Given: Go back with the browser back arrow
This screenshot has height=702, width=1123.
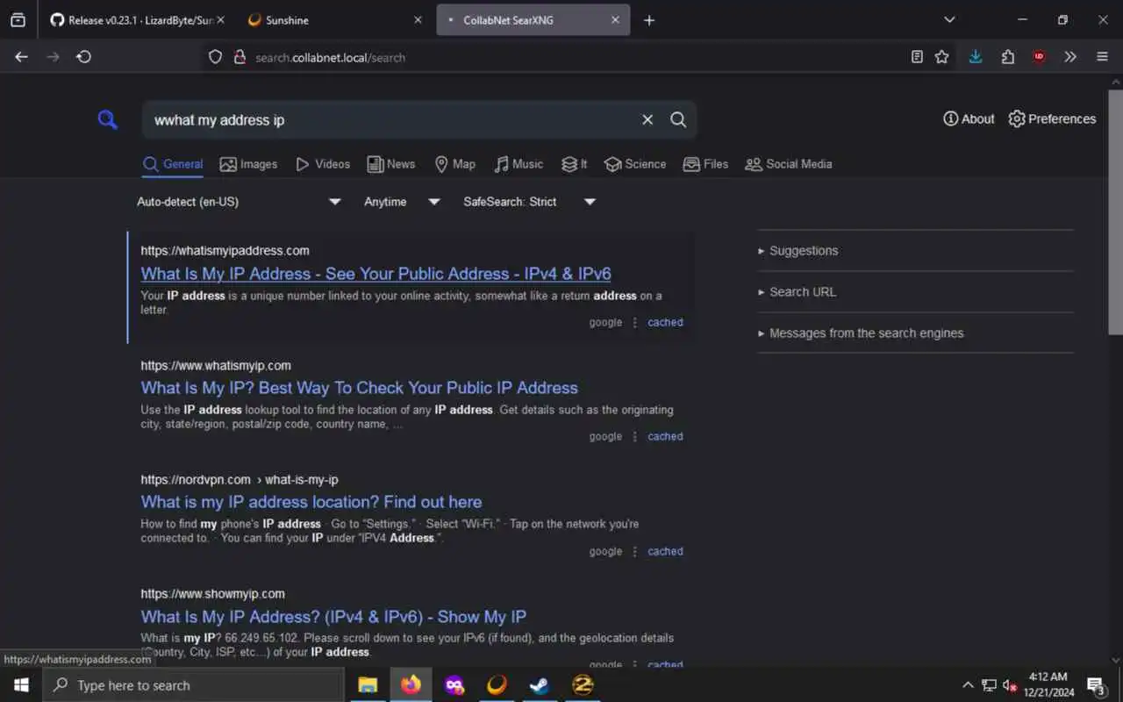Looking at the screenshot, I should 21,57.
